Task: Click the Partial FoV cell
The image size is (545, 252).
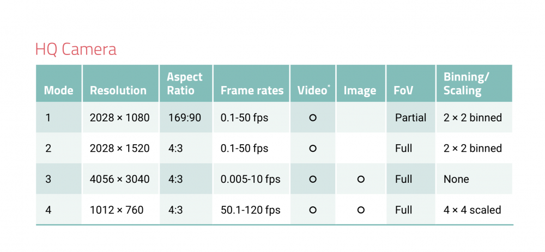Action: coord(410,118)
